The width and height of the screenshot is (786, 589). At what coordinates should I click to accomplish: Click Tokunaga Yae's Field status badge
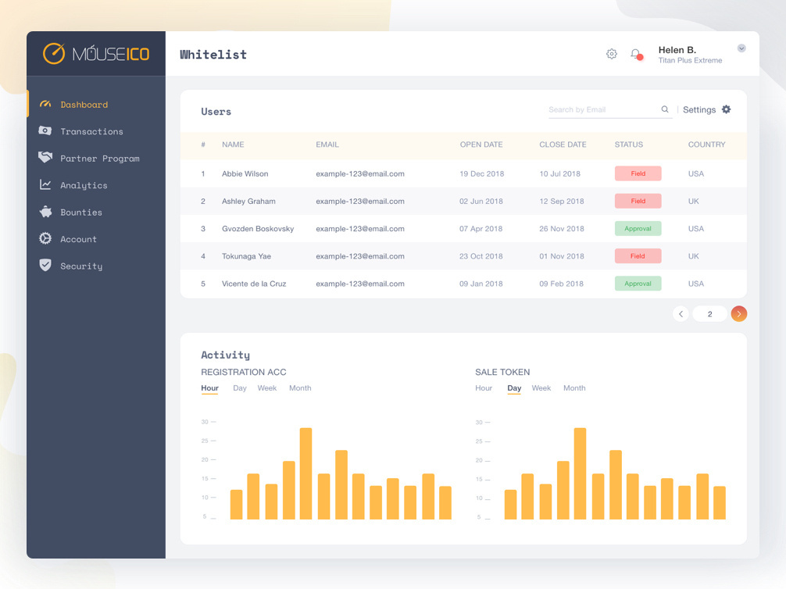[x=638, y=256]
